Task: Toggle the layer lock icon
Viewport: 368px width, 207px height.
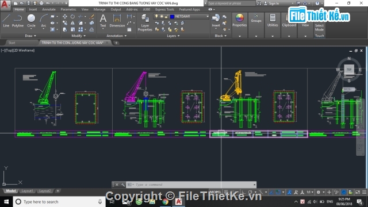Action: click(166, 17)
